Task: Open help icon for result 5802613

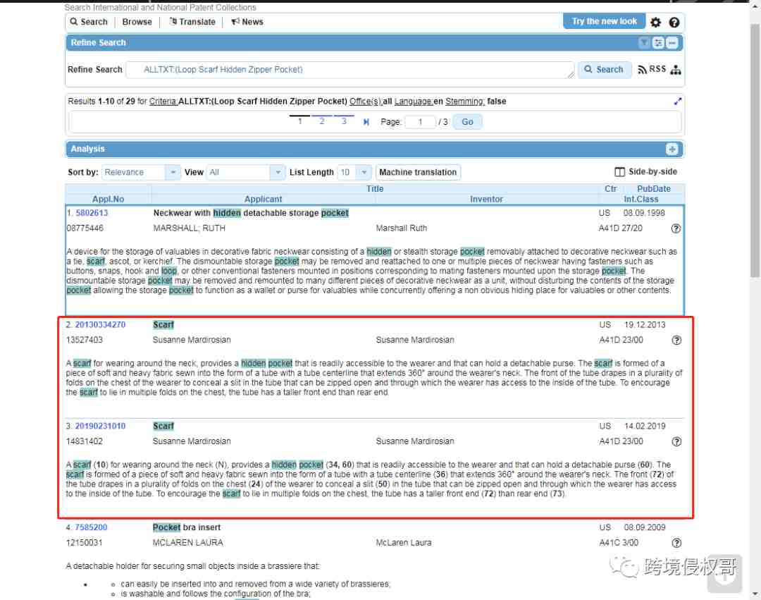Action: coord(676,228)
